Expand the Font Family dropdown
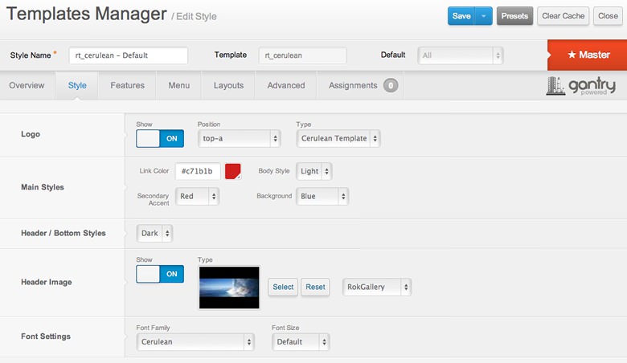 coord(195,341)
